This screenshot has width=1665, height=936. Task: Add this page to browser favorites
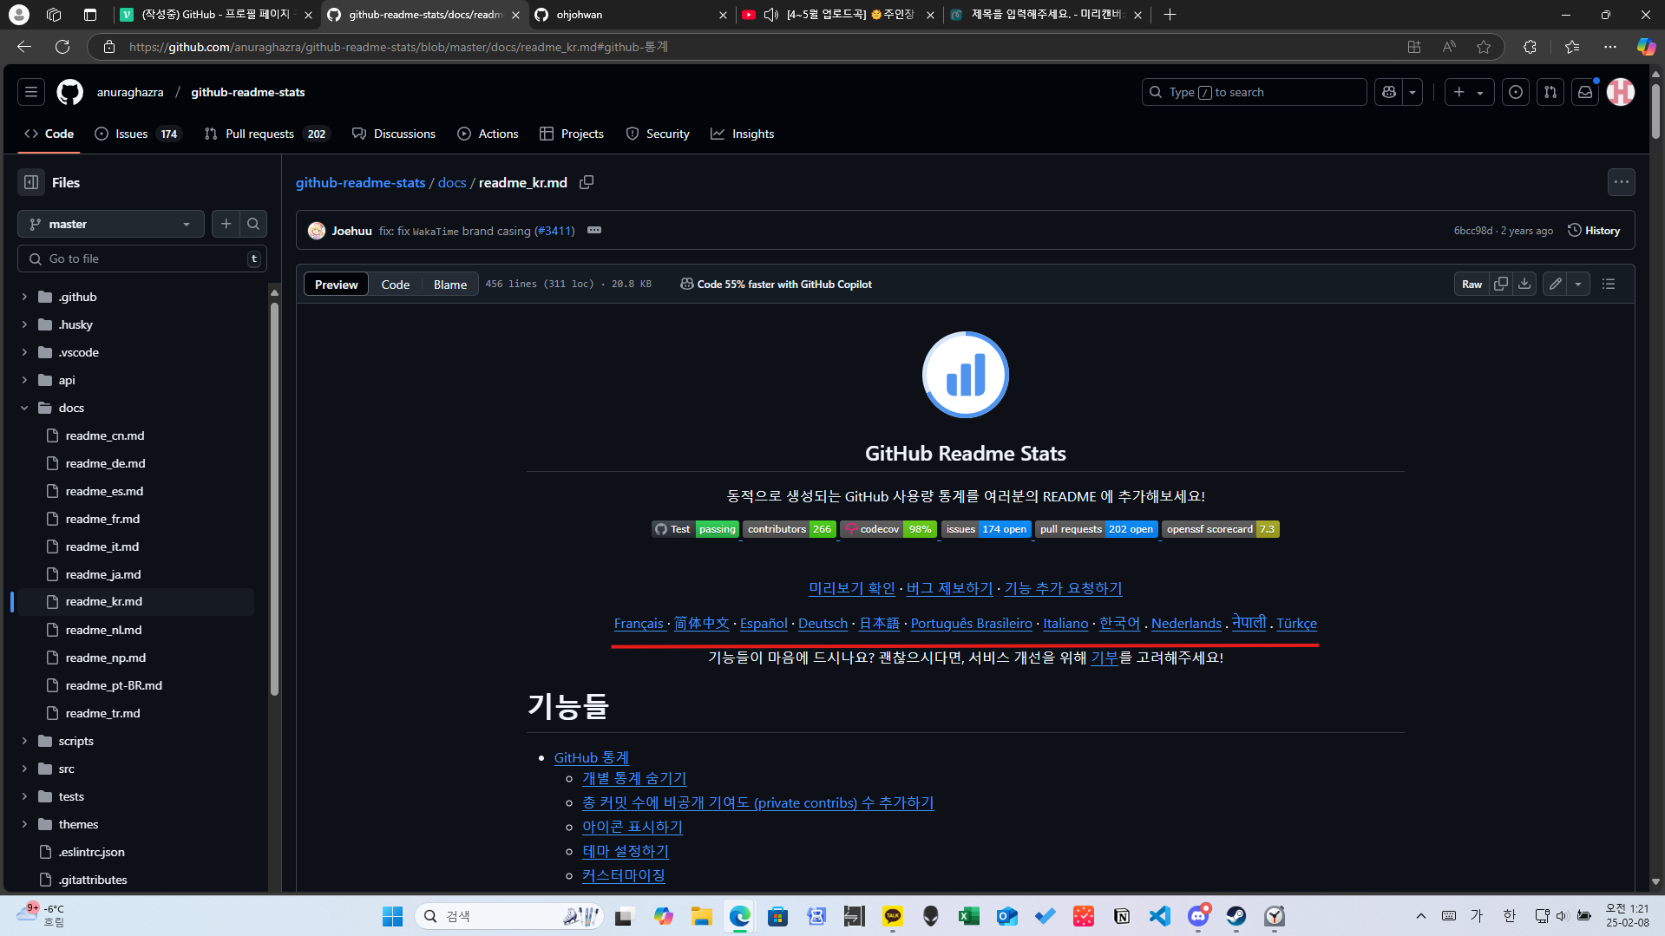tap(1484, 47)
